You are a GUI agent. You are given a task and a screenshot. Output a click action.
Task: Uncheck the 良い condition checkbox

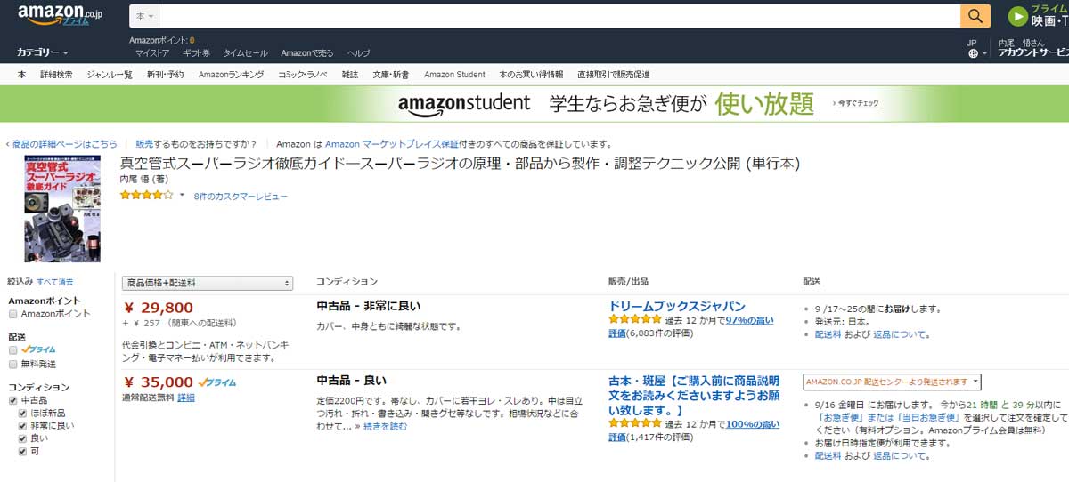[23, 438]
